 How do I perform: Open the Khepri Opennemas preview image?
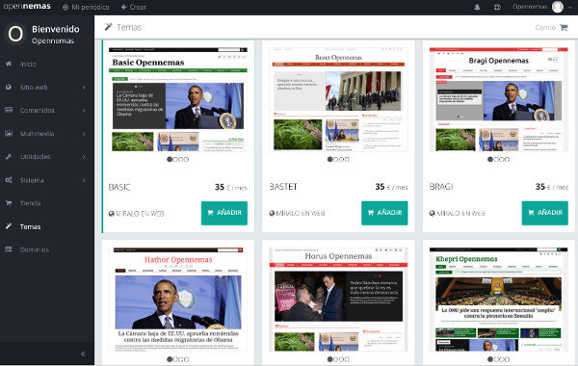click(x=499, y=299)
